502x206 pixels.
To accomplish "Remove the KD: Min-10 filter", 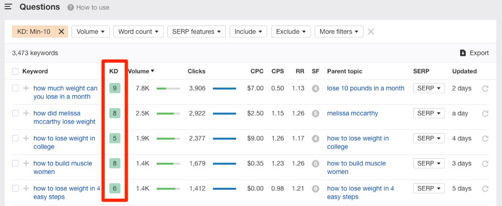I will coord(61,32).
